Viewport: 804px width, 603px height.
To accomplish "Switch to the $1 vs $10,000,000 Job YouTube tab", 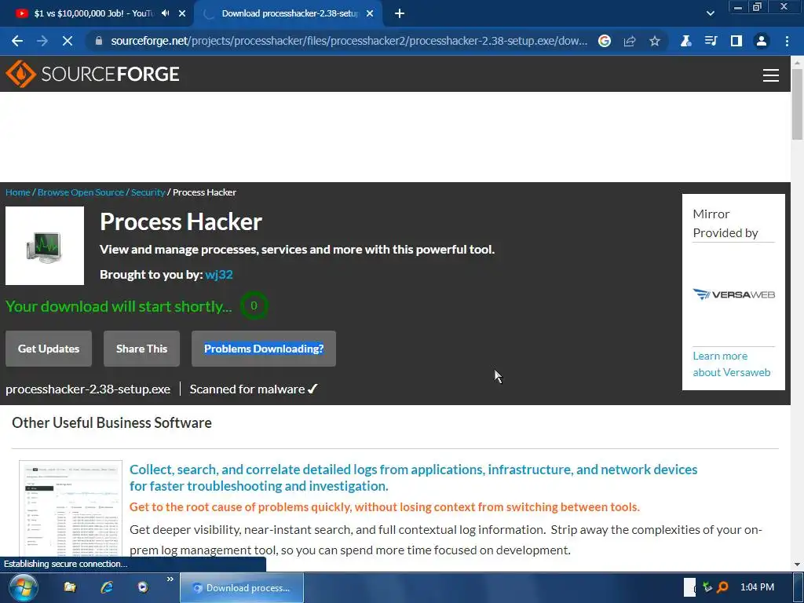I will (96, 13).
